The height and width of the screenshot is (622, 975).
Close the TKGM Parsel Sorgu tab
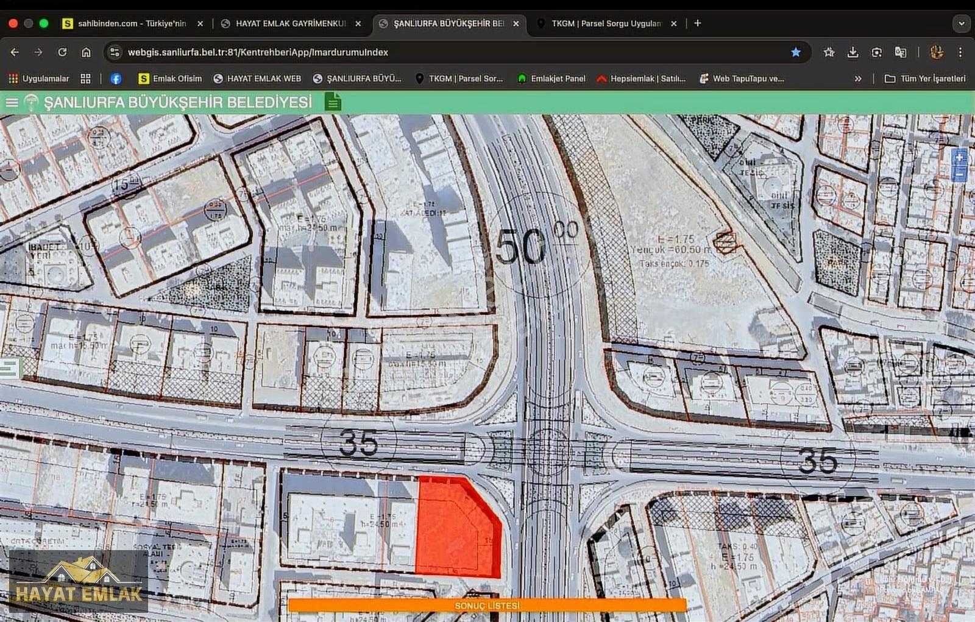[673, 24]
